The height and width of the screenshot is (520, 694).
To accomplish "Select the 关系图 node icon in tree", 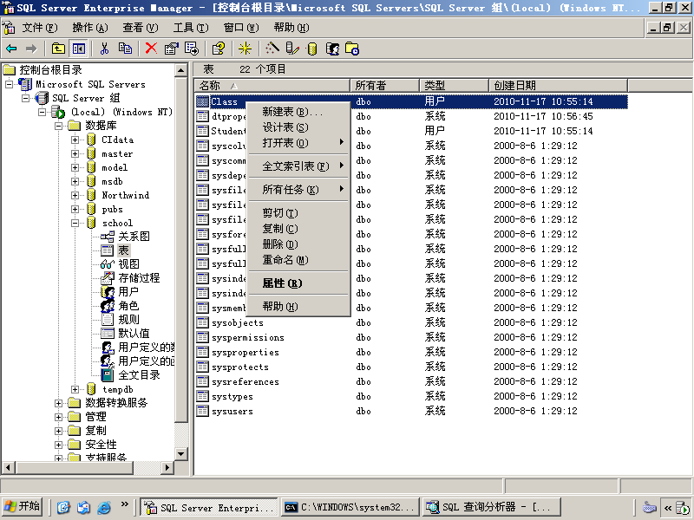I will pyautogui.click(x=107, y=237).
